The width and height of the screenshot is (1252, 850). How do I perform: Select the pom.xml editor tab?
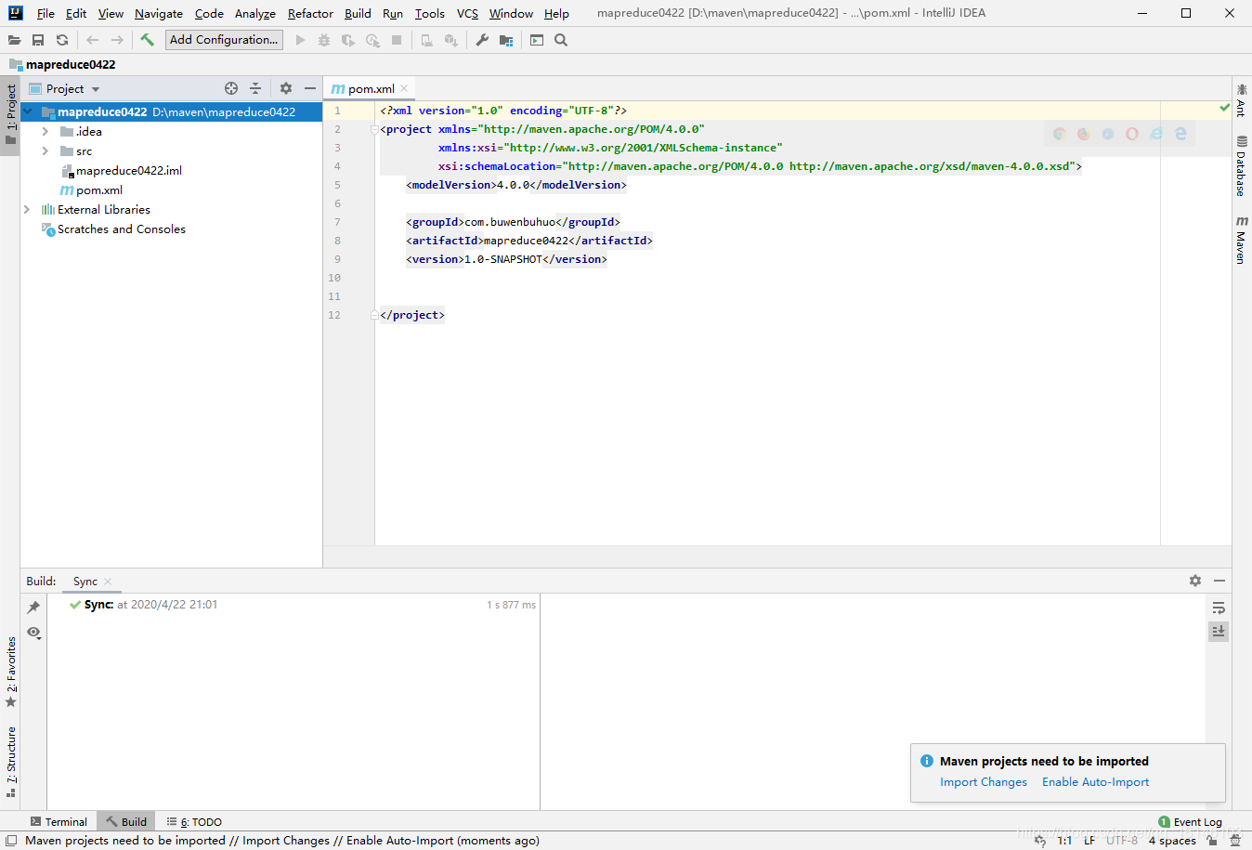coord(371,89)
